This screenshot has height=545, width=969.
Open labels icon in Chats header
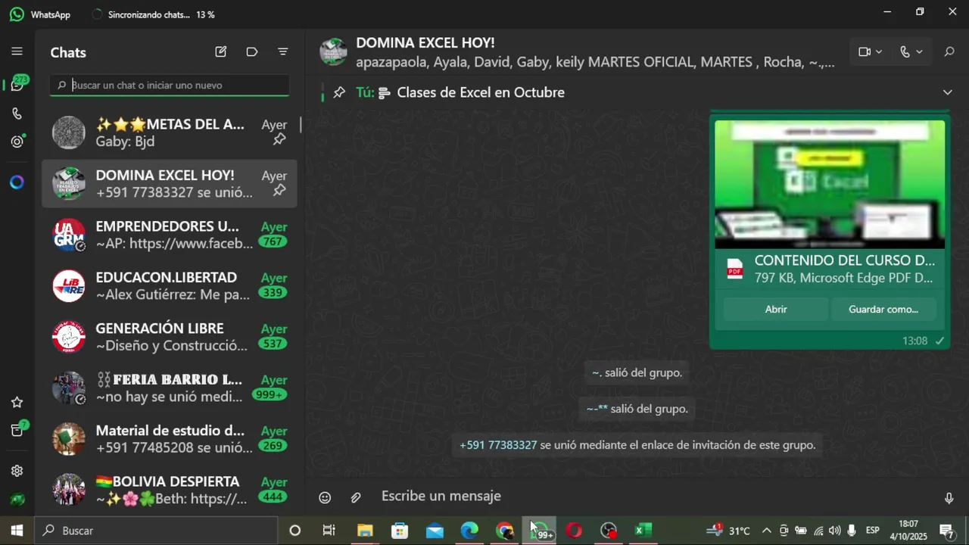point(252,52)
